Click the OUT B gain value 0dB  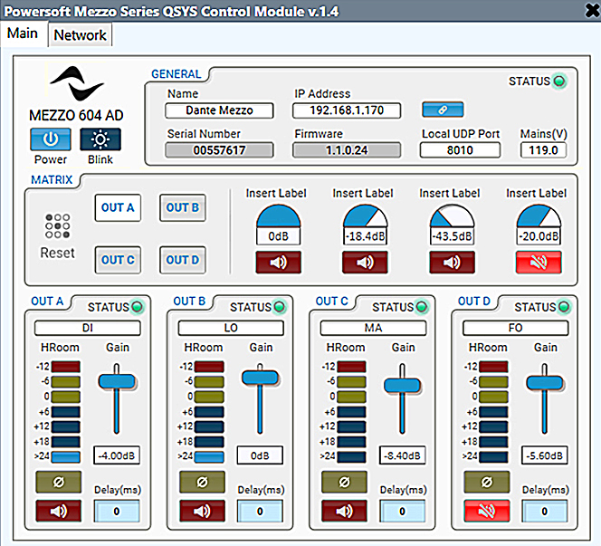260,455
